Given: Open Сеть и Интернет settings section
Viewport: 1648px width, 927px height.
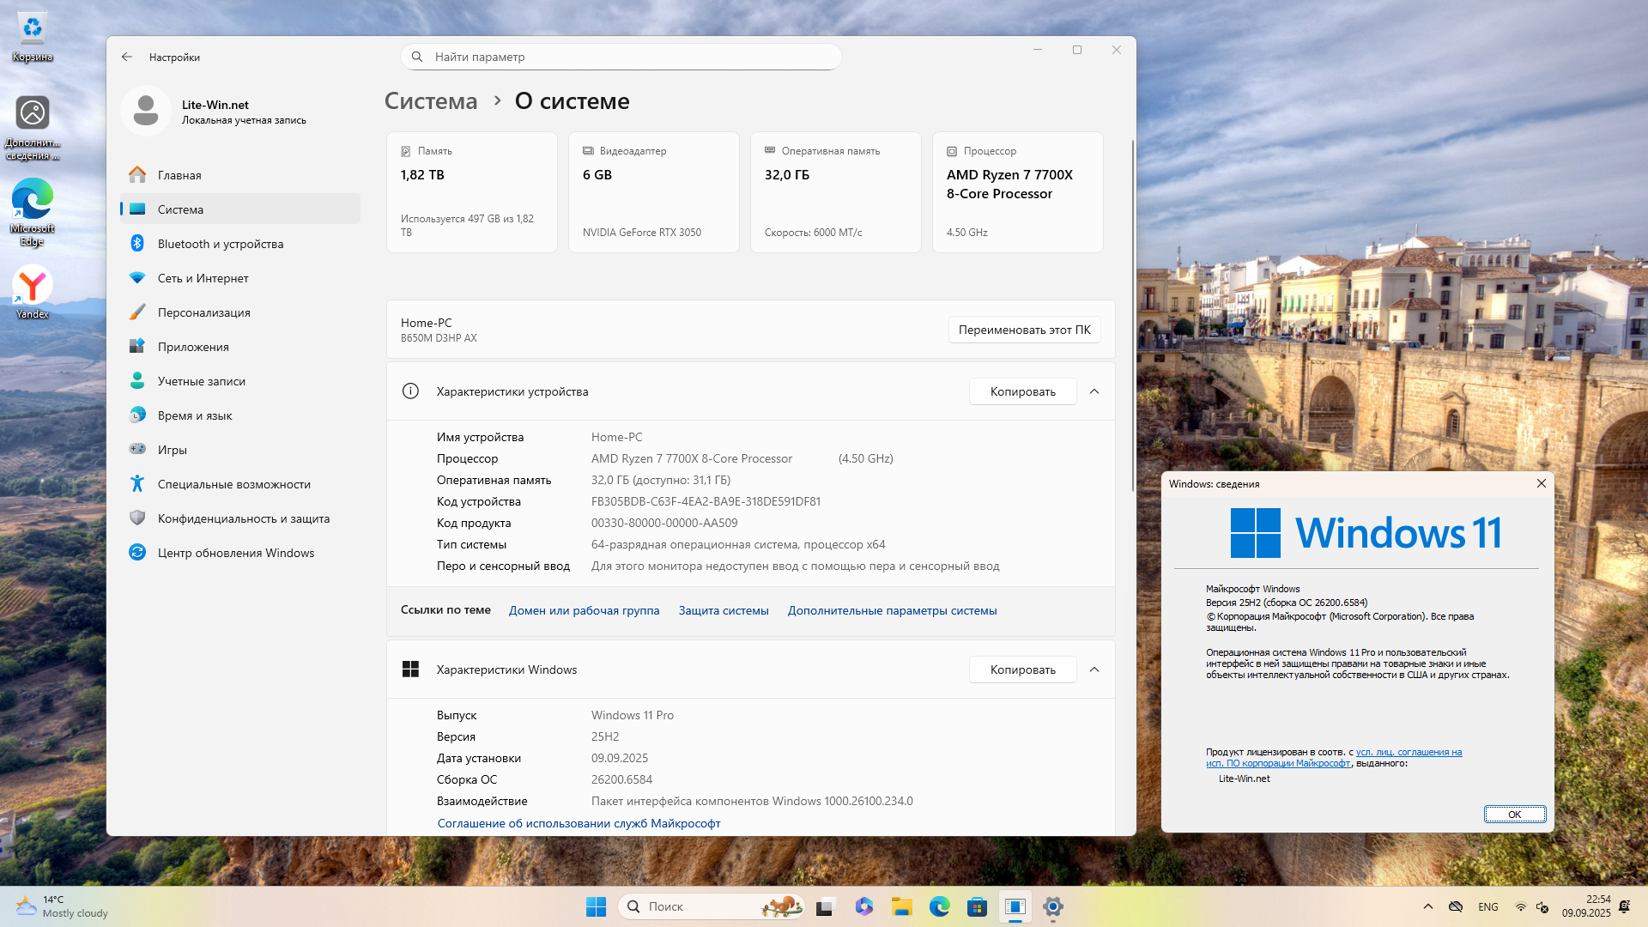Looking at the screenshot, I should (203, 278).
